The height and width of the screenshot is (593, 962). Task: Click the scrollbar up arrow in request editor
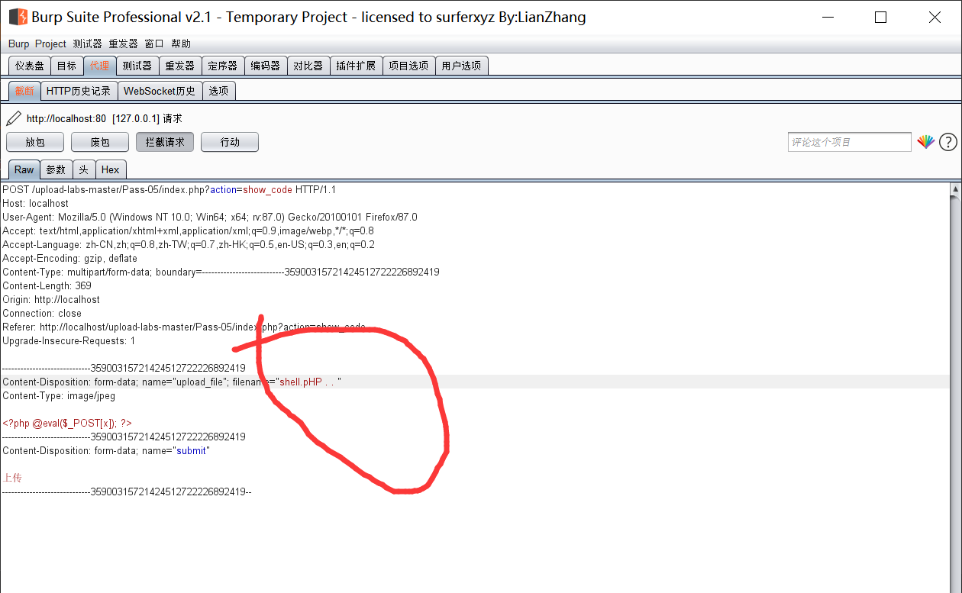[x=955, y=189]
